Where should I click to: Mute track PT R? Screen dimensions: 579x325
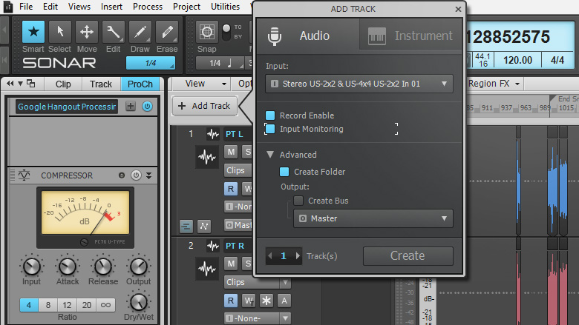pos(231,263)
